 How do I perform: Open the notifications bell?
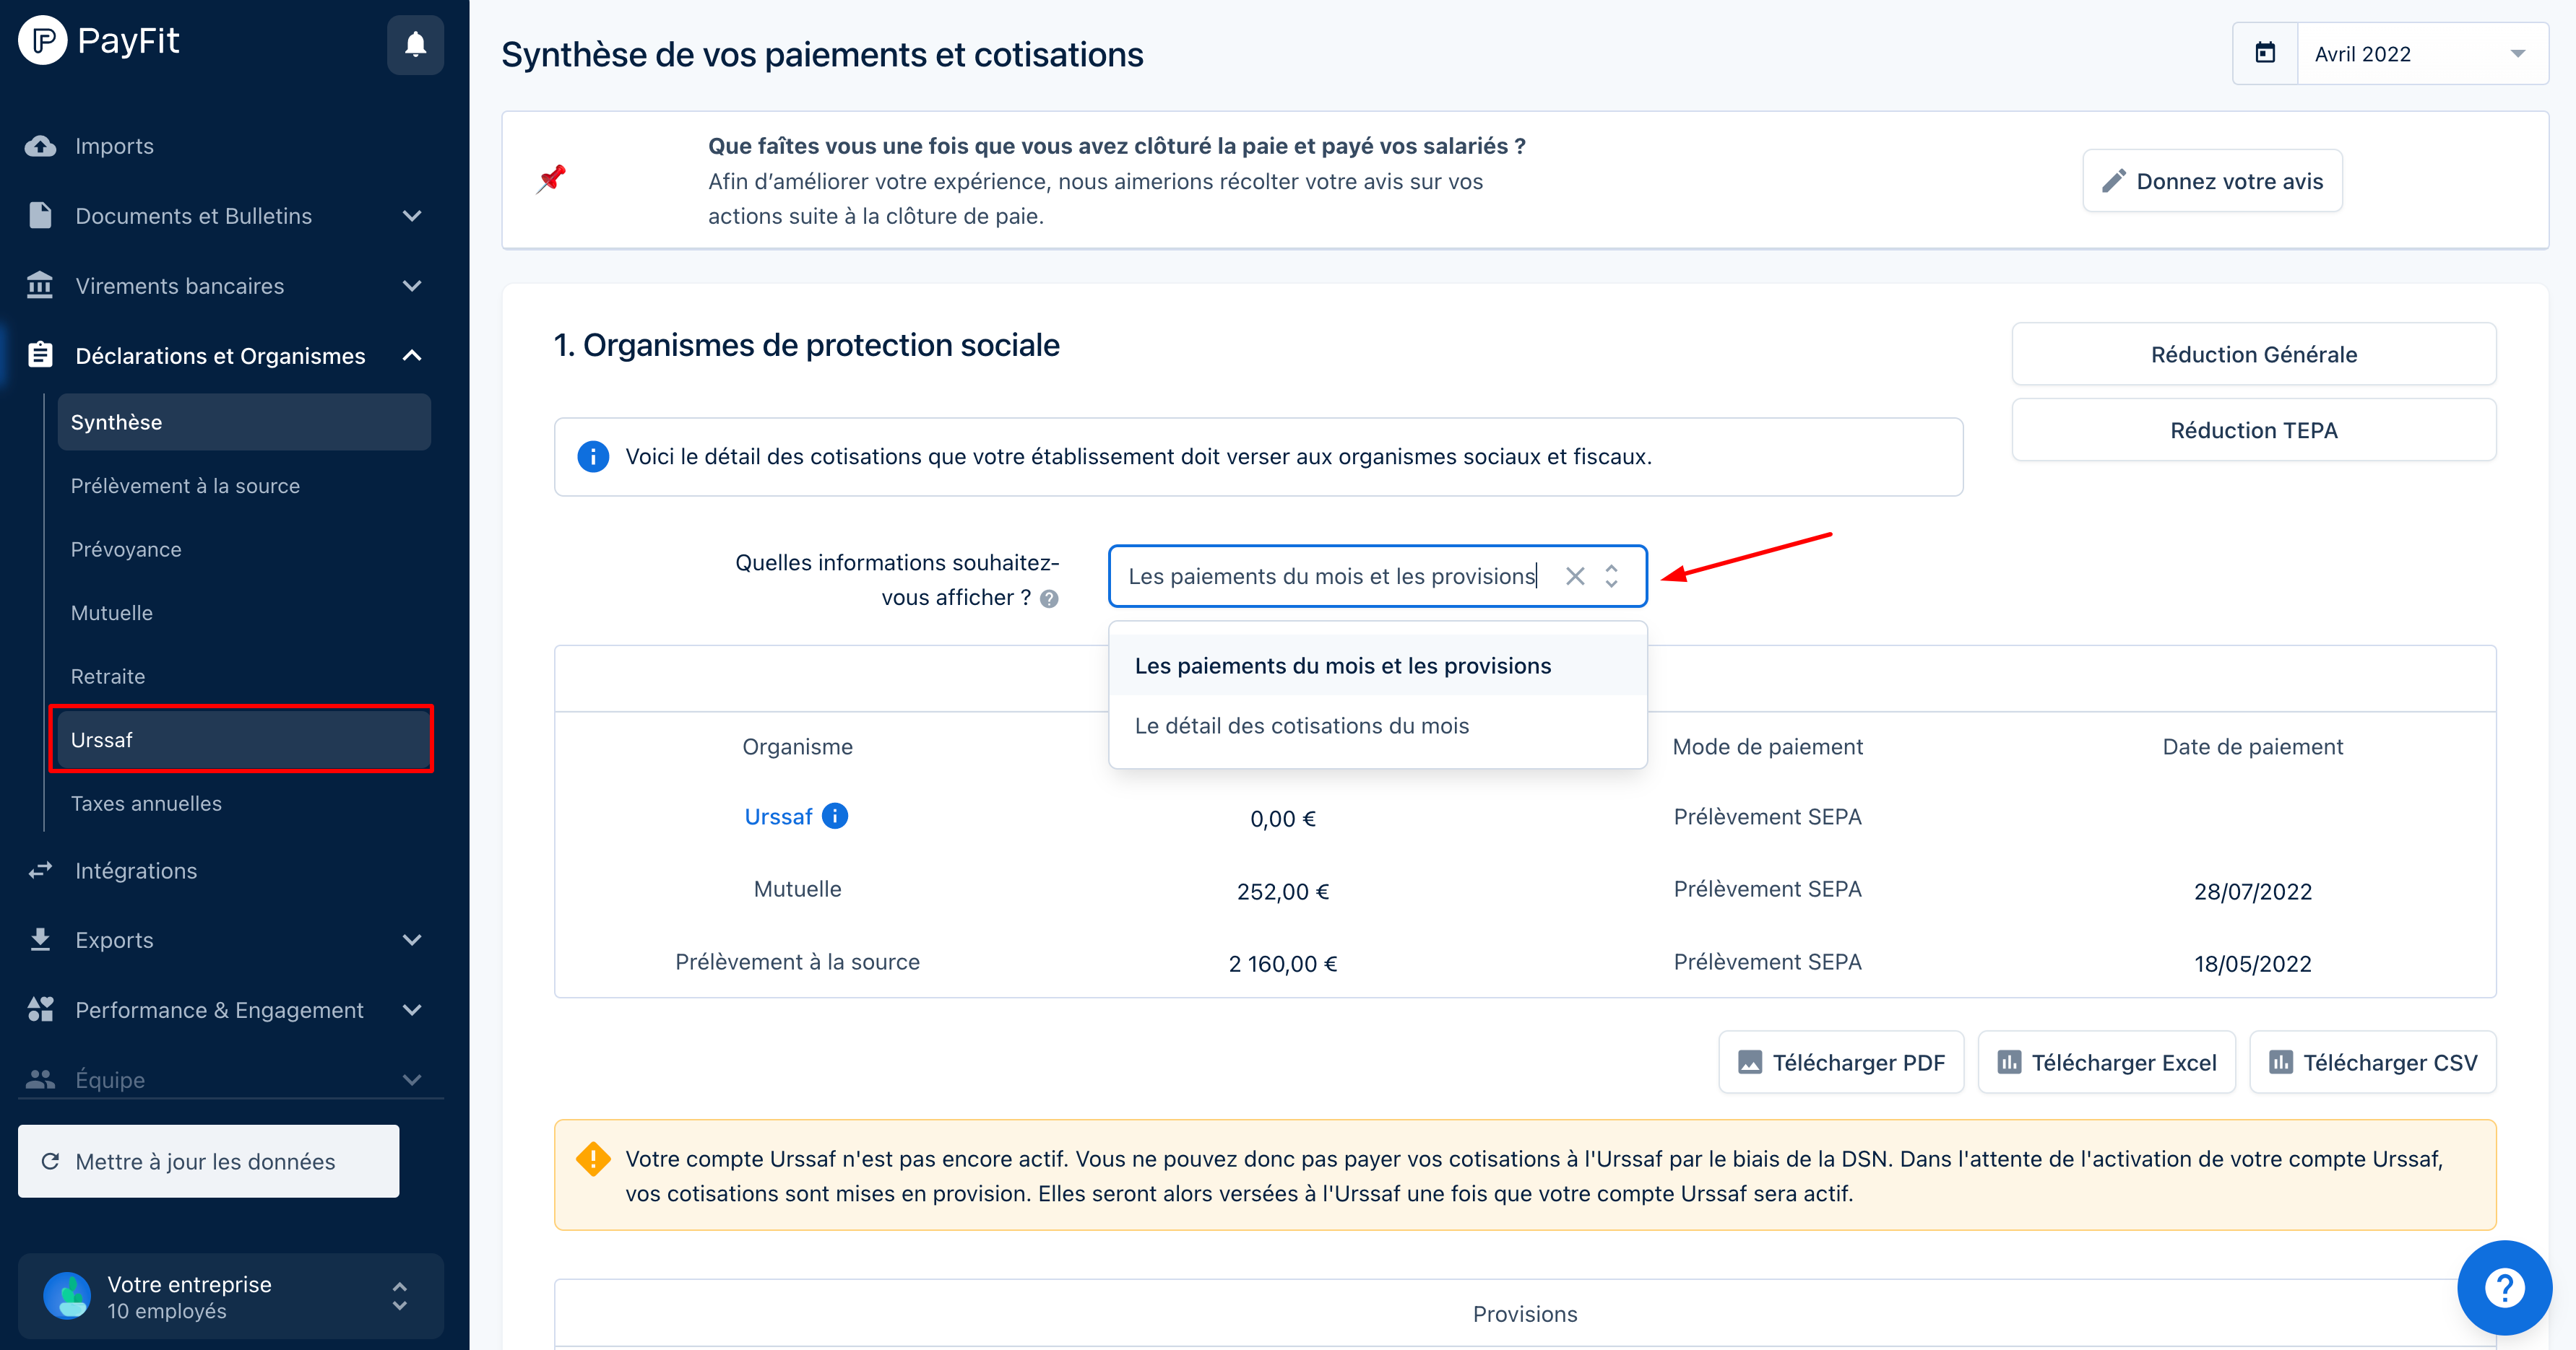pyautogui.click(x=416, y=44)
